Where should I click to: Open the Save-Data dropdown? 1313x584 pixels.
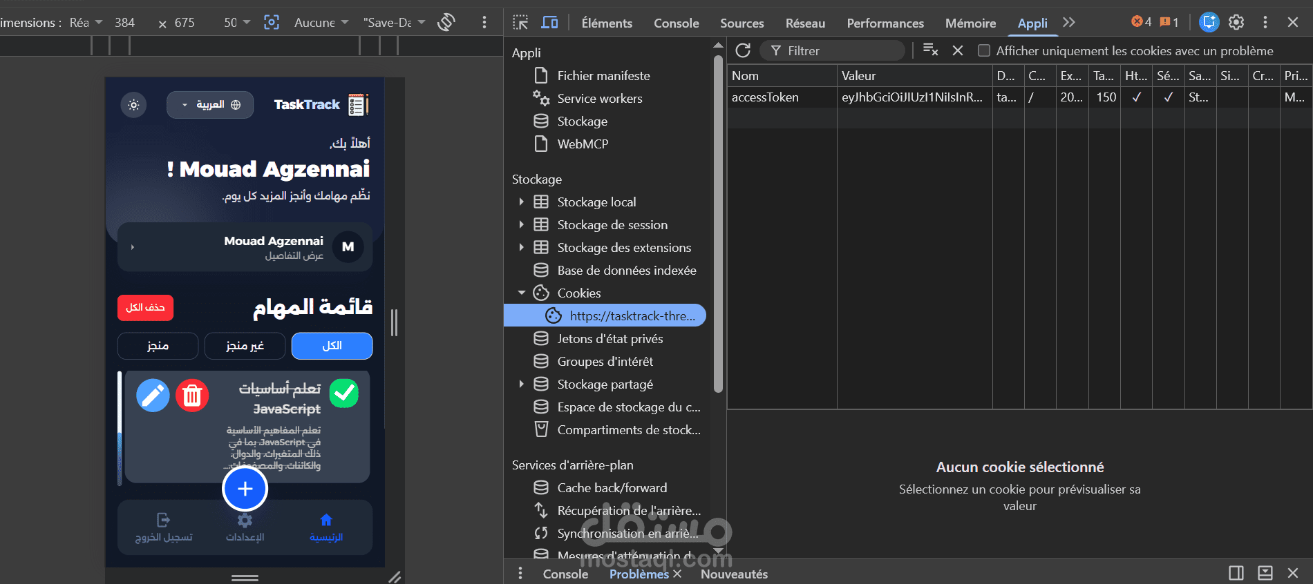pyautogui.click(x=395, y=23)
